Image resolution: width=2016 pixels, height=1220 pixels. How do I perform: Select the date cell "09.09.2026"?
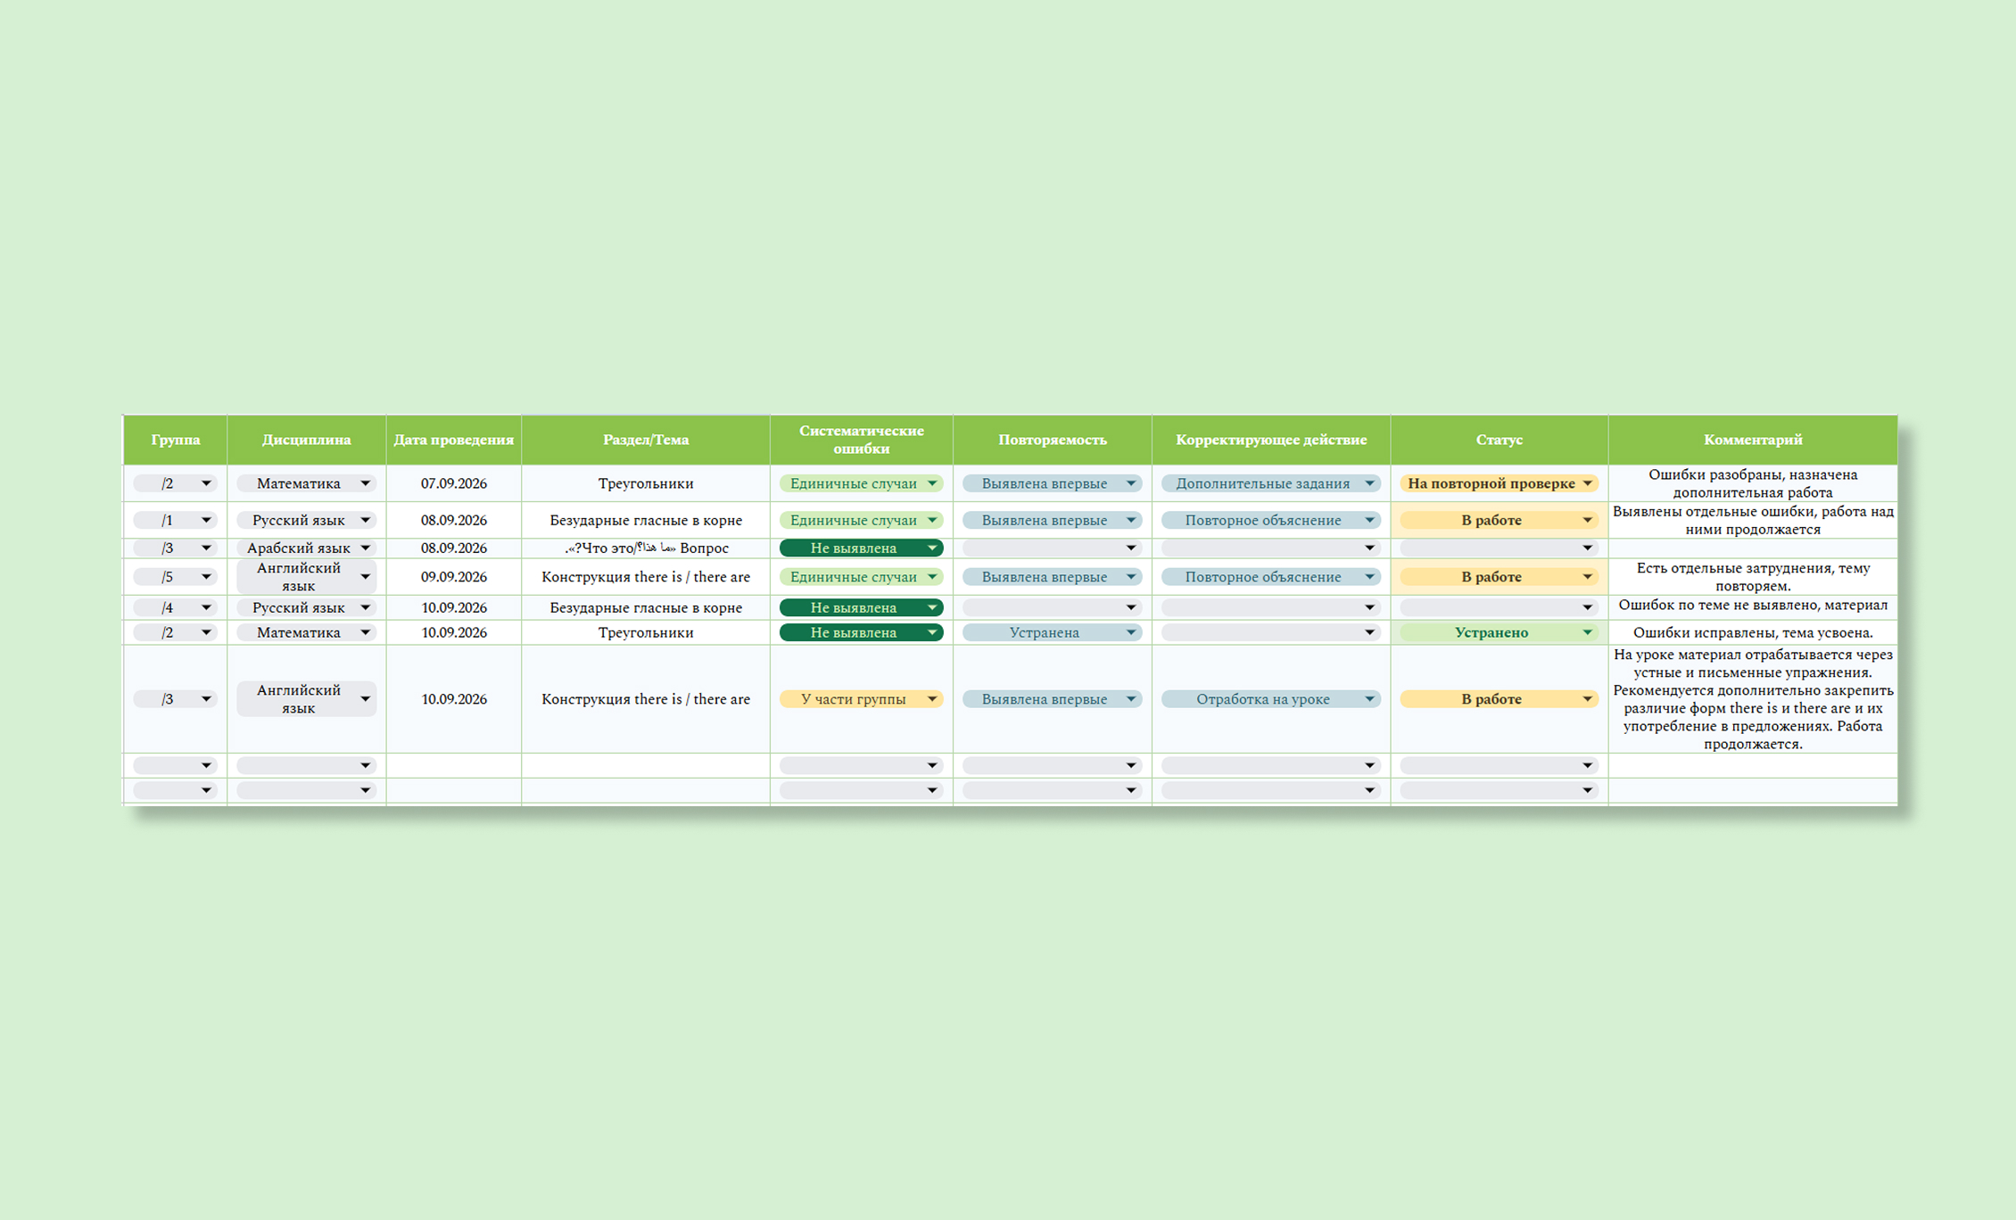(453, 577)
